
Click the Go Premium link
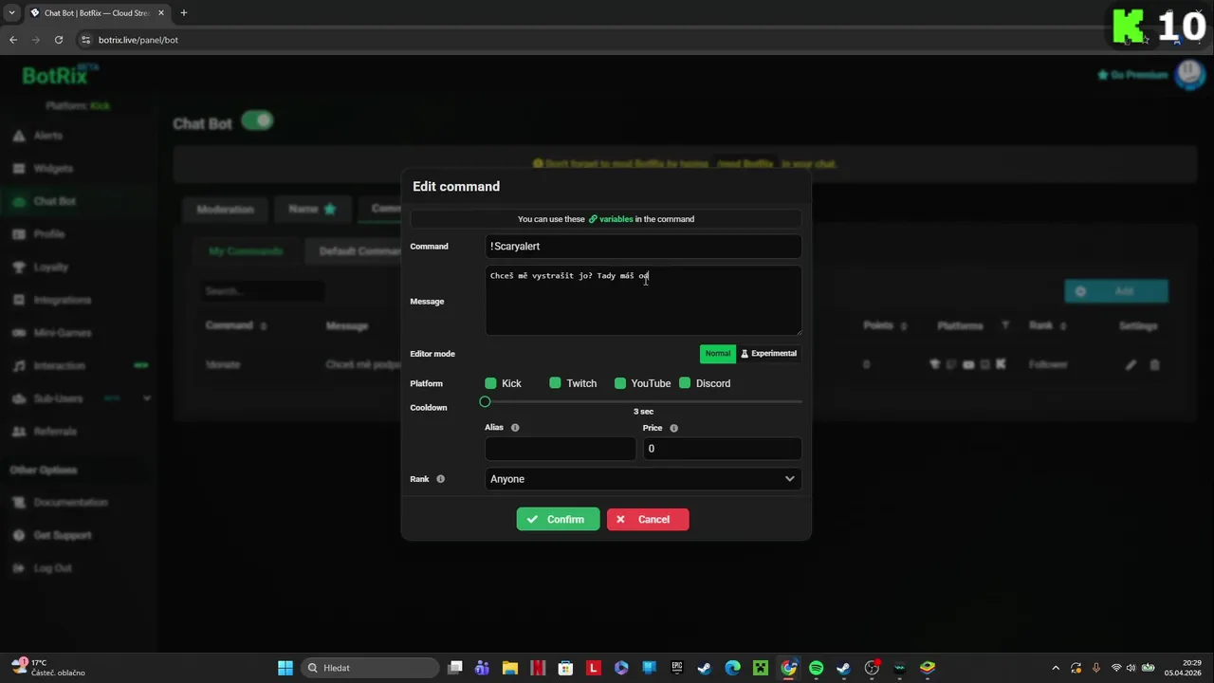coord(1131,75)
